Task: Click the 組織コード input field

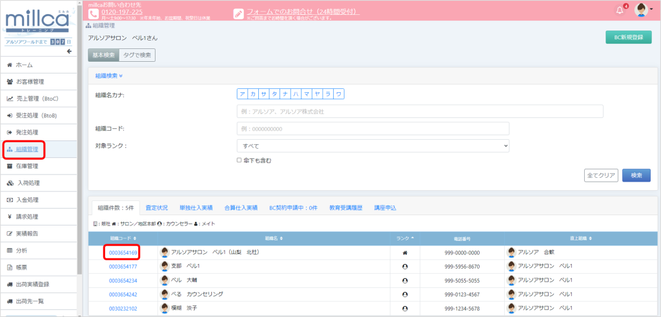Action: (x=373, y=129)
